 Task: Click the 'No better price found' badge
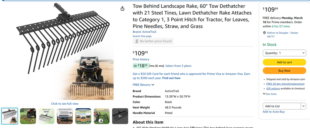153,41
